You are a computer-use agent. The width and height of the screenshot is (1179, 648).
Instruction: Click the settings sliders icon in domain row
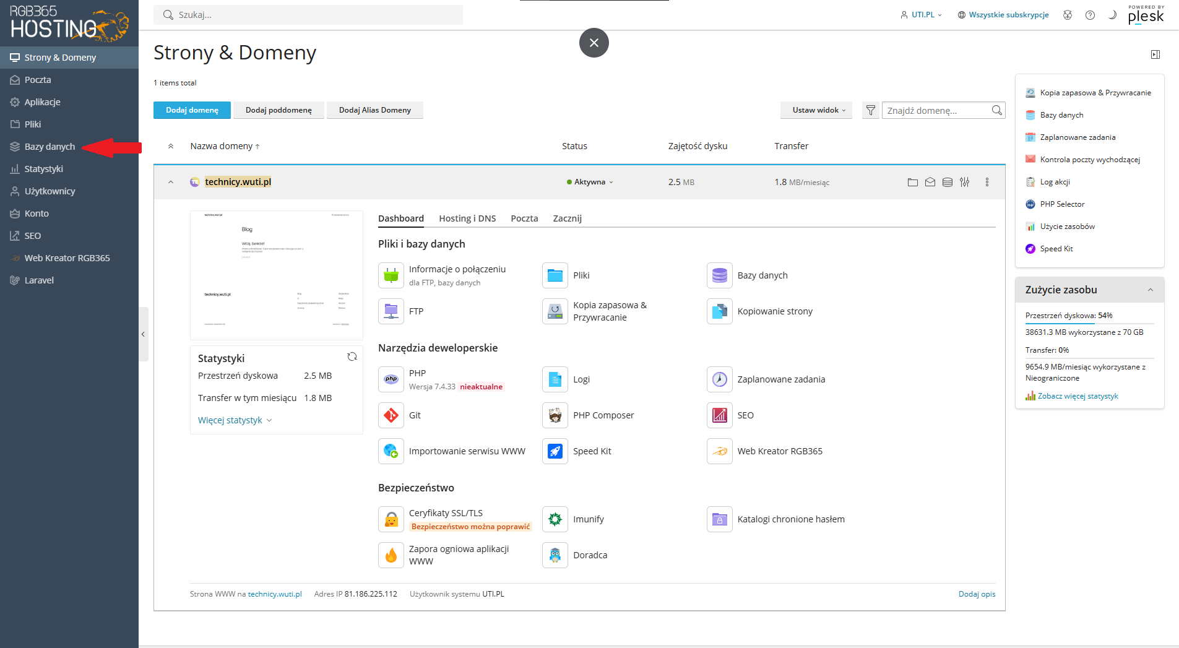coord(965,182)
